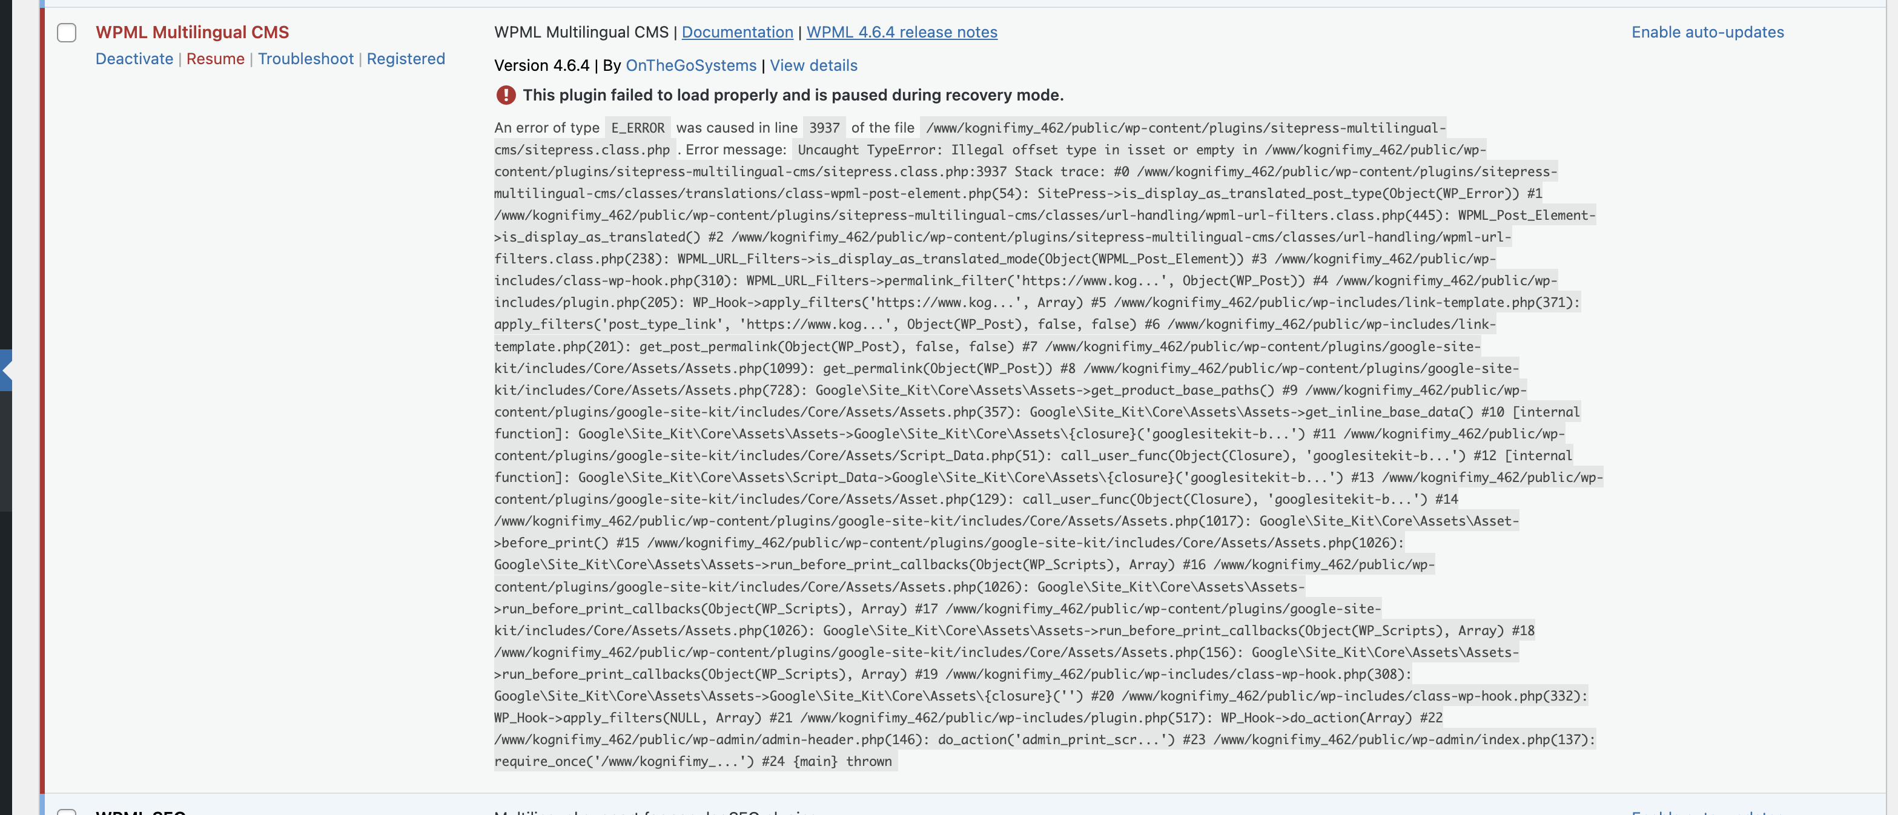The image size is (1898, 815).
Task: Deactivate the WPML Multilingual CMS plugin
Action: (x=134, y=59)
